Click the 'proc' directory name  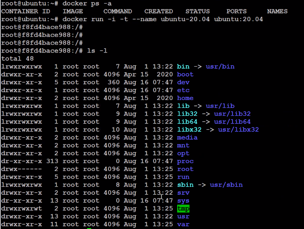[x=185, y=162]
